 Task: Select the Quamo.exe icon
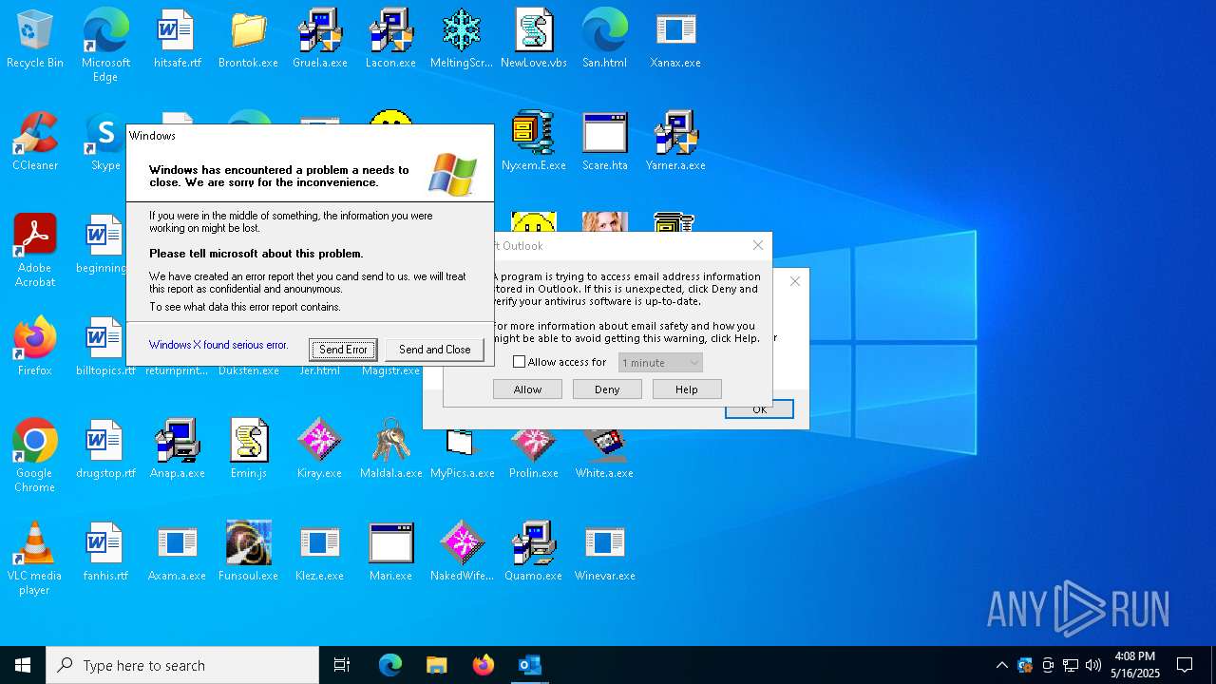[x=534, y=552]
